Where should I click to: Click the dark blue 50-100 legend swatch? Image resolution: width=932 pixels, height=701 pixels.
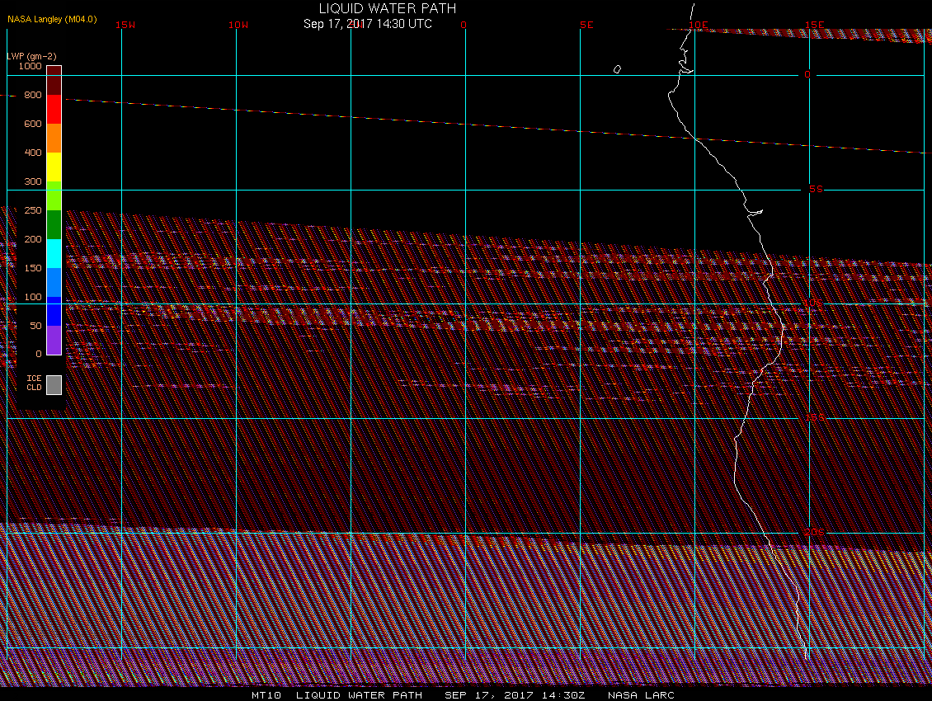coord(54,311)
